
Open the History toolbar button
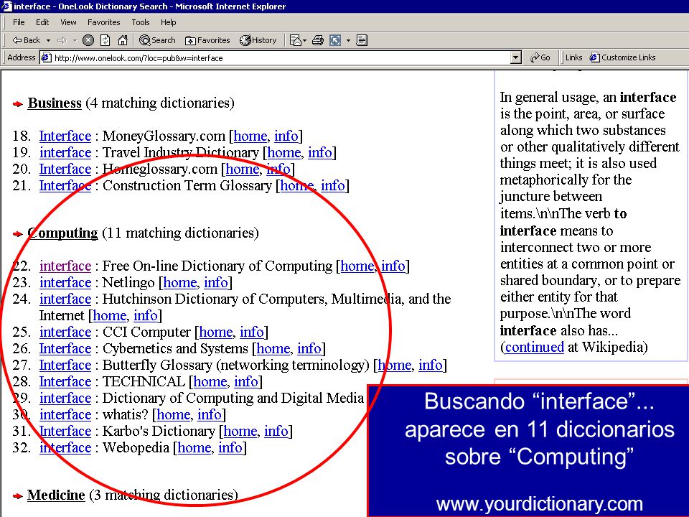point(258,40)
